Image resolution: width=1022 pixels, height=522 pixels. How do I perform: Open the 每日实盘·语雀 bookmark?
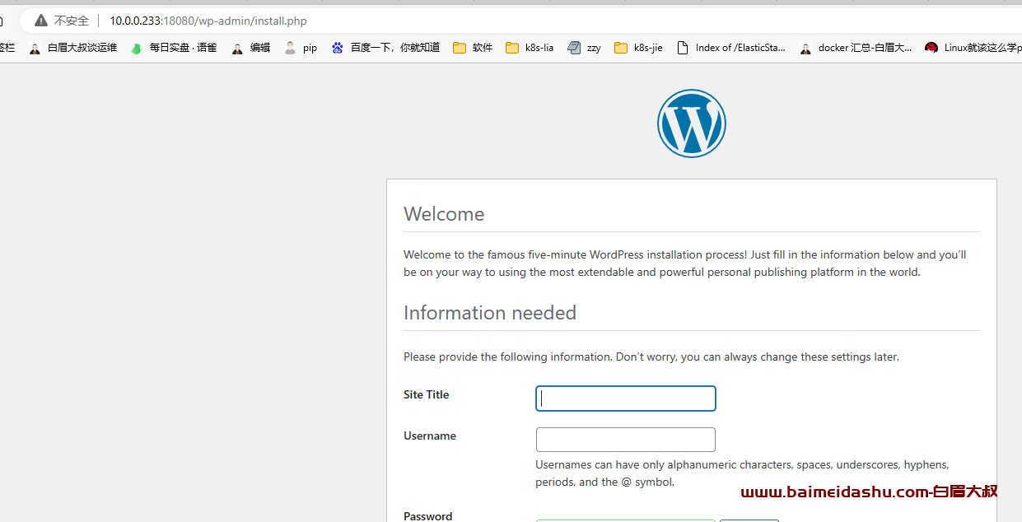[174, 48]
